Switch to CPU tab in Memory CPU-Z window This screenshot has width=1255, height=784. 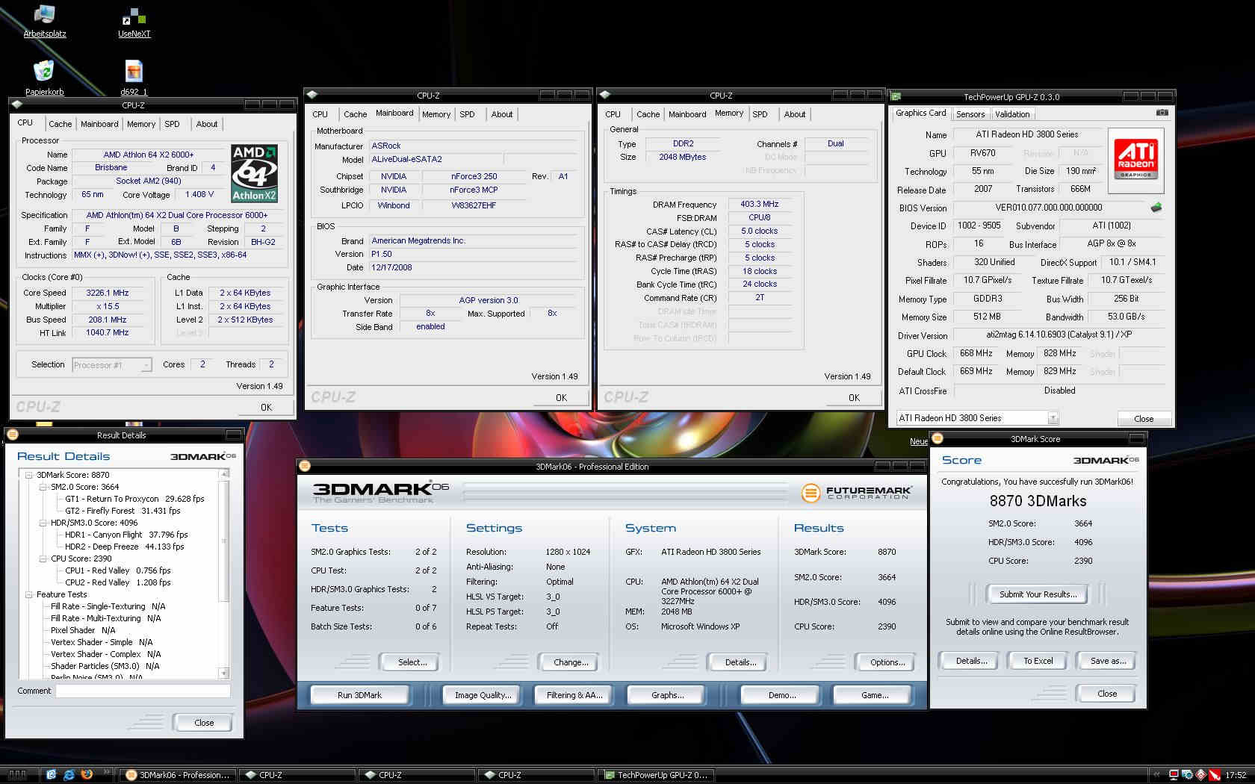(613, 114)
